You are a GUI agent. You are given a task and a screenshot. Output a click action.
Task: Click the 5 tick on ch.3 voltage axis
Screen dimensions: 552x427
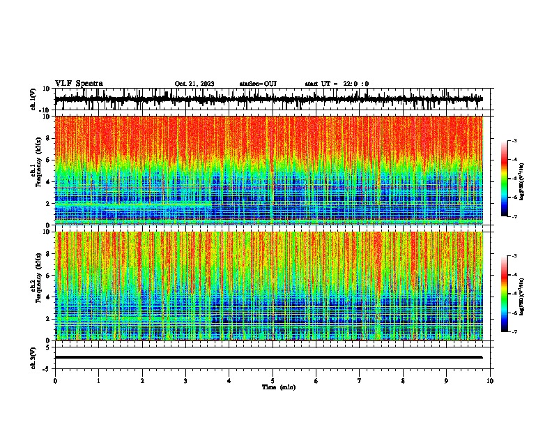coord(49,347)
